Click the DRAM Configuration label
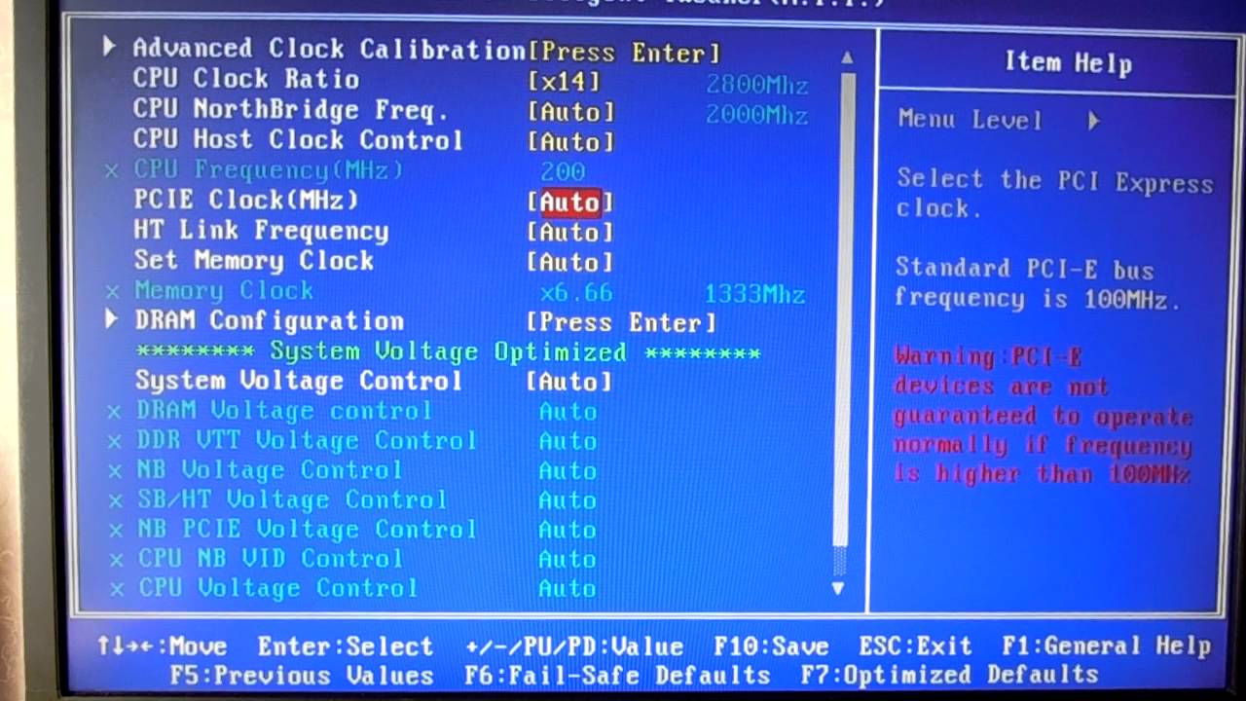This screenshot has width=1246, height=701. tap(270, 320)
